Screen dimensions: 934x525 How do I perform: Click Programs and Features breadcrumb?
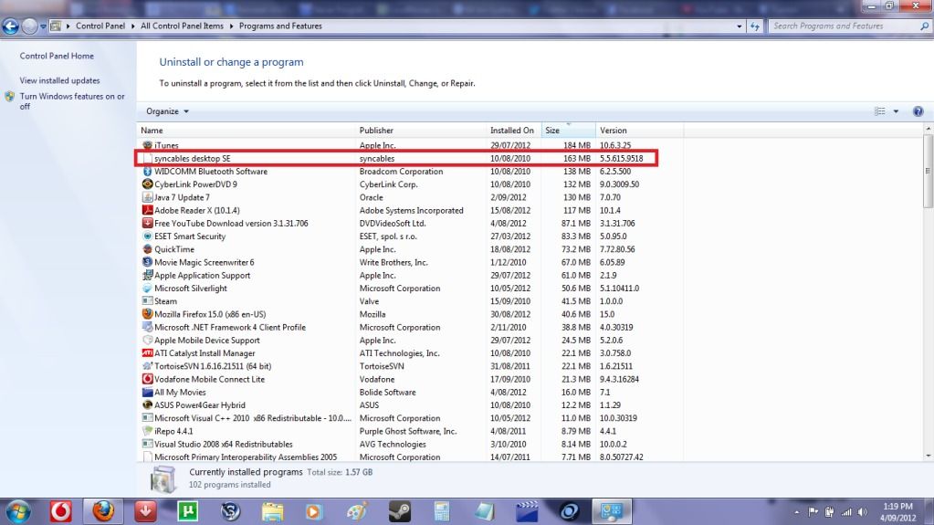[x=280, y=26]
